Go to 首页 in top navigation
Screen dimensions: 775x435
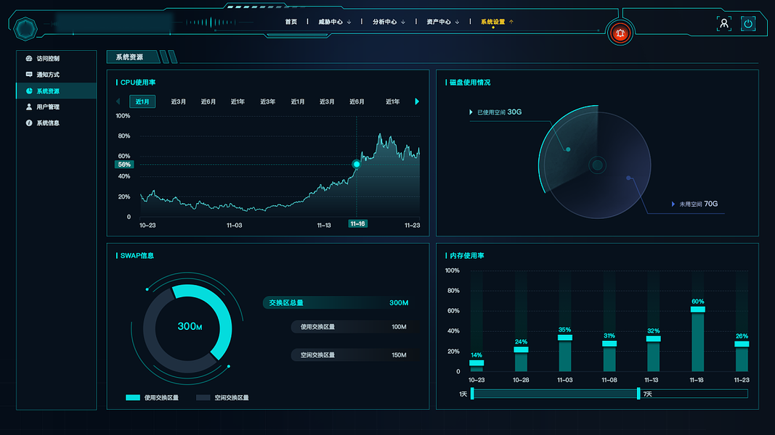291,22
